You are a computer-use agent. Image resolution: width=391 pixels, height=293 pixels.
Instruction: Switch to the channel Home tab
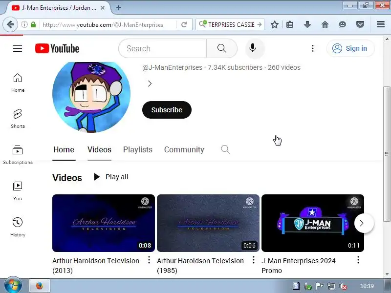(64, 149)
